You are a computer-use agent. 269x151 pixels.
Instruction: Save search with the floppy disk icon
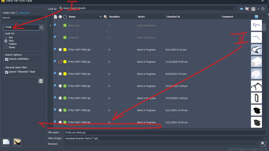[41, 81]
